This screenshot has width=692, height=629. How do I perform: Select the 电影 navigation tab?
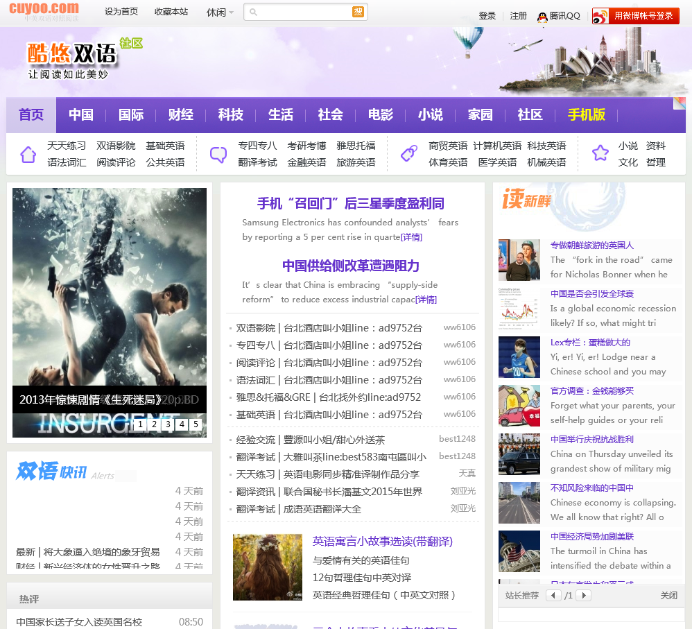tap(381, 114)
